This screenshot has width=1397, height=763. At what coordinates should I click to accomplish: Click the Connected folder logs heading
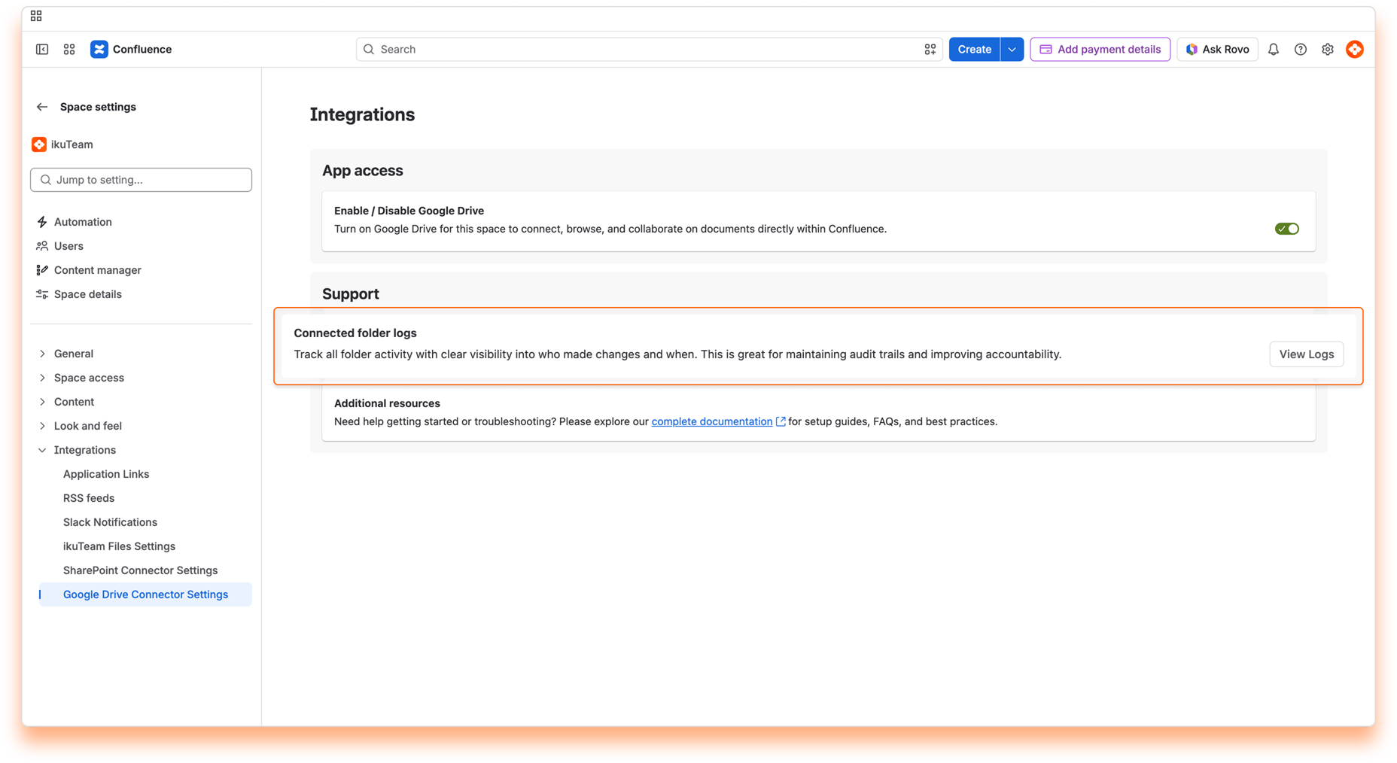click(x=355, y=333)
